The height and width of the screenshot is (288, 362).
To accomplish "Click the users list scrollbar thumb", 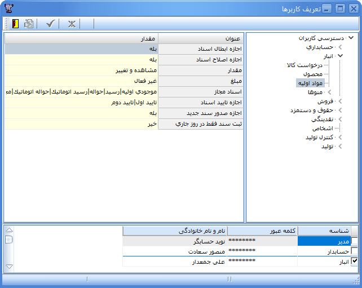I will pos(8,240).
